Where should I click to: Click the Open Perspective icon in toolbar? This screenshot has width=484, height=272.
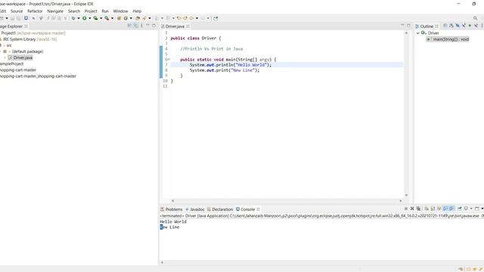point(216,18)
